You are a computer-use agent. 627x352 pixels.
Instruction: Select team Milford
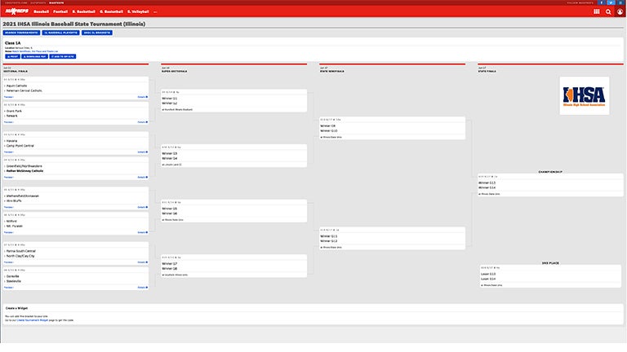pos(11,221)
